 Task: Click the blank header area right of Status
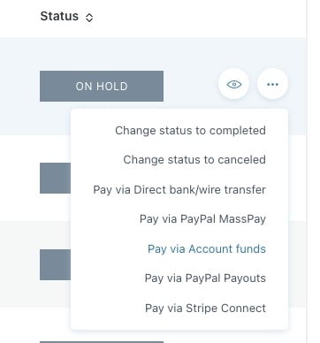(x=201, y=17)
